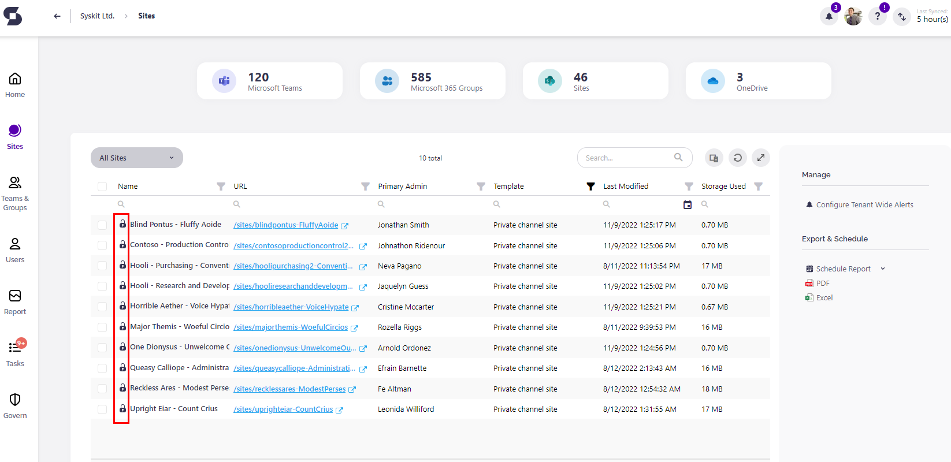
Task: Click external link icon for hoolipurchasing2
Action: point(363,267)
